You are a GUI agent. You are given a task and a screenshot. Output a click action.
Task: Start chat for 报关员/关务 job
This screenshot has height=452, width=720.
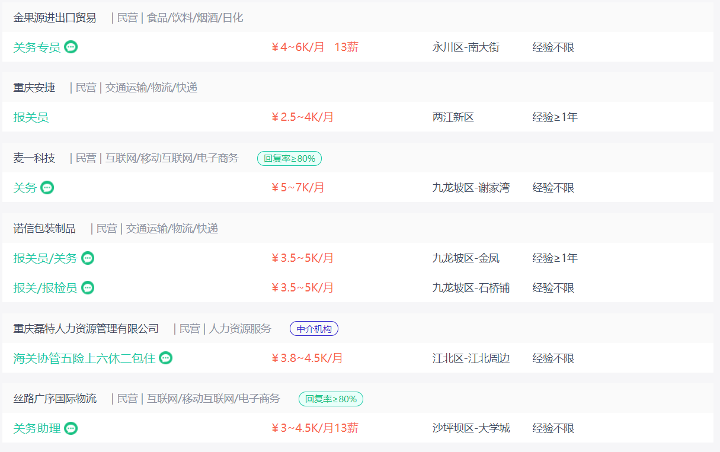coord(88,258)
